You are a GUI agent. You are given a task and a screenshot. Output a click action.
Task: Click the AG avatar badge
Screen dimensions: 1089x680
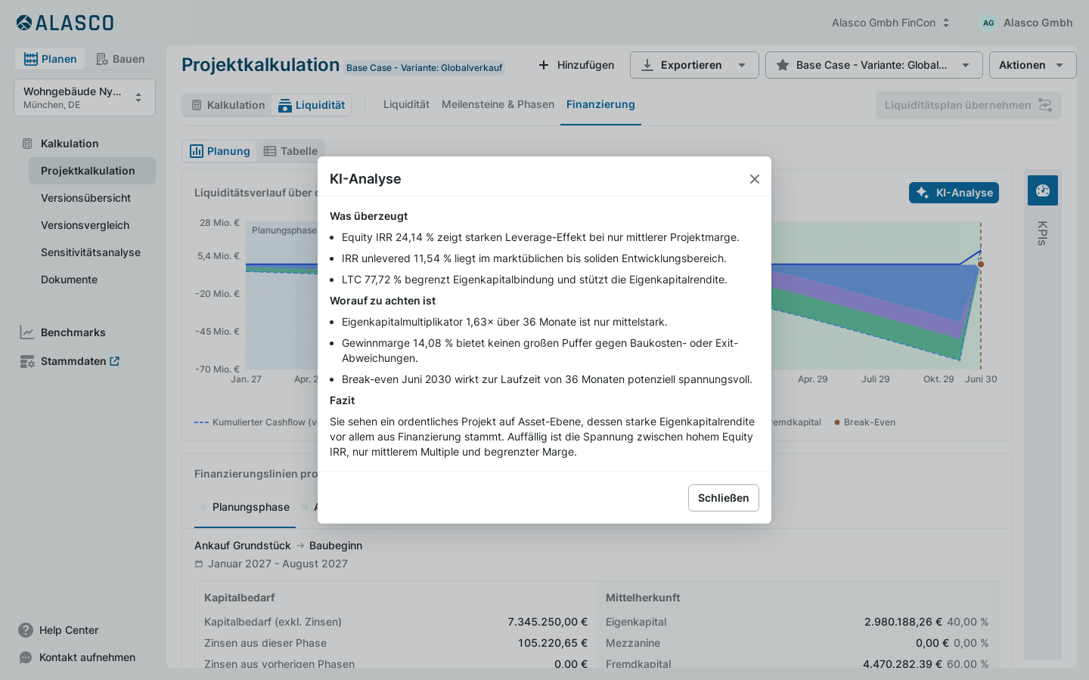988,23
